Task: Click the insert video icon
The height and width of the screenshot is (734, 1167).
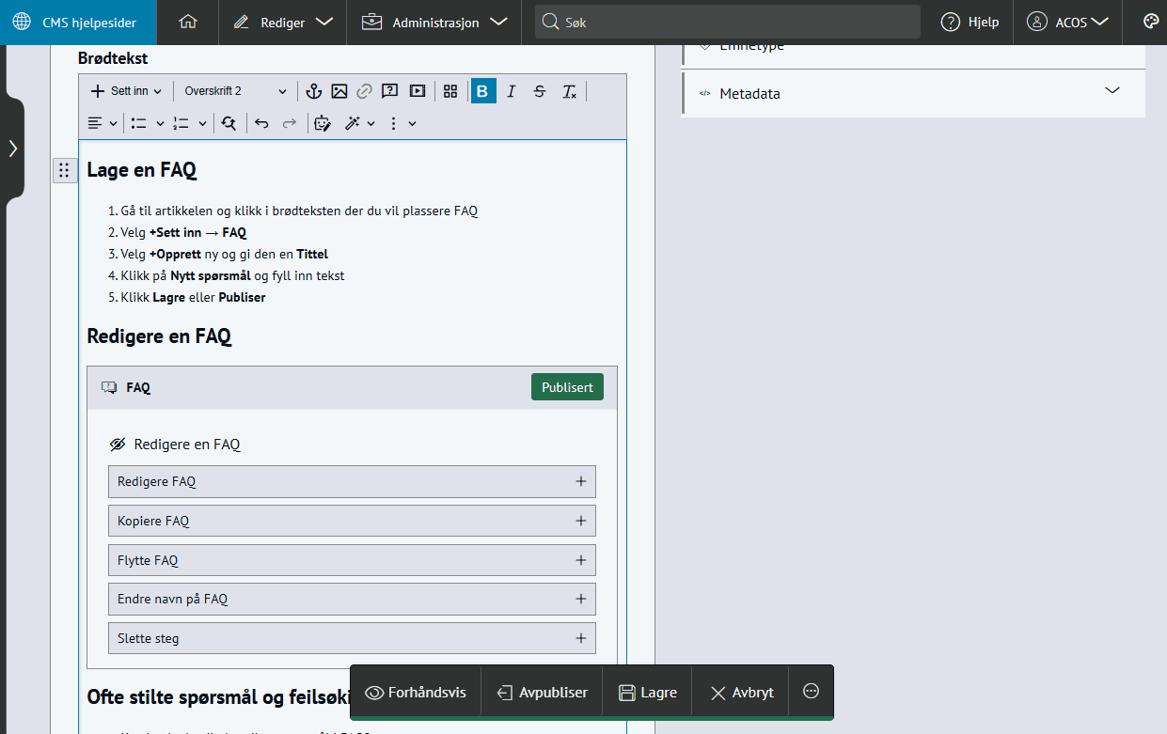Action: click(x=418, y=91)
